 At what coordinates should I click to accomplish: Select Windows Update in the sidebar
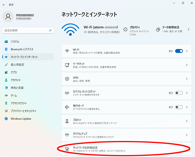(28, 119)
